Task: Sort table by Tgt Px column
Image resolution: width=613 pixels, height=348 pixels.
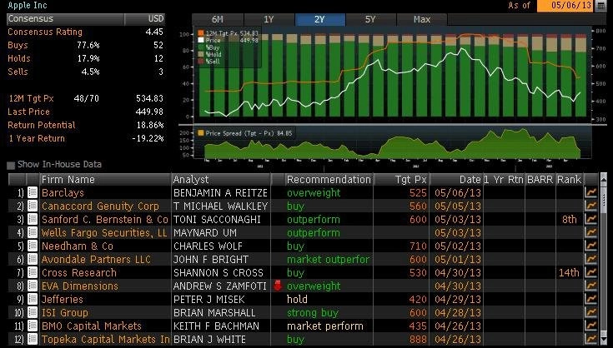Action: (401, 180)
